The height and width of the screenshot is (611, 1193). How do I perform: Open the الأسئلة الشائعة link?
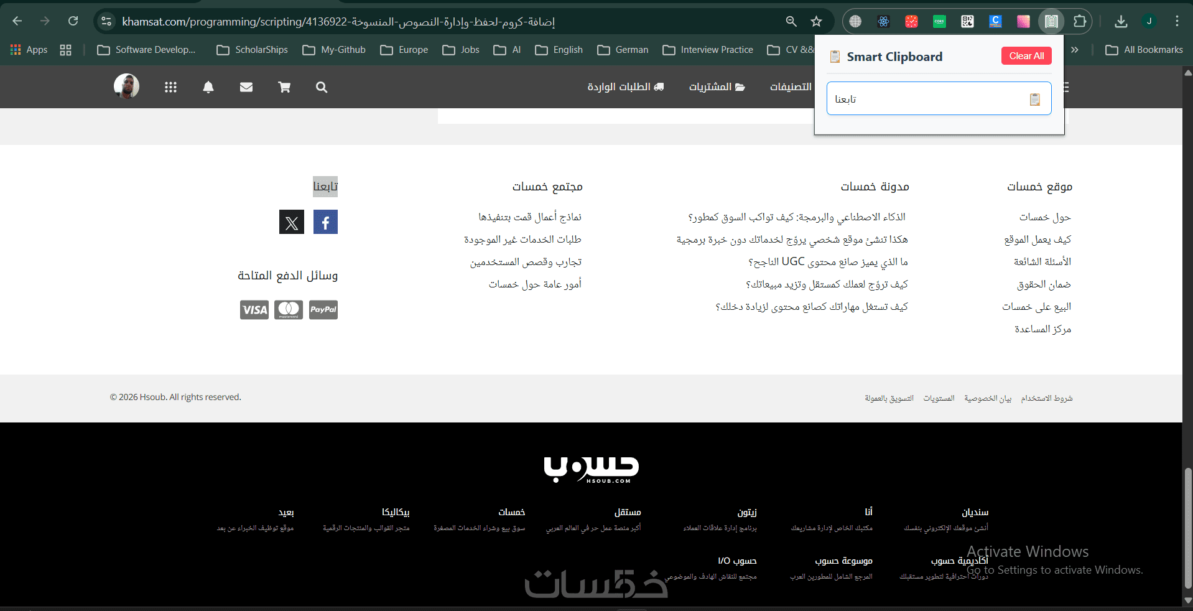pyautogui.click(x=1042, y=262)
